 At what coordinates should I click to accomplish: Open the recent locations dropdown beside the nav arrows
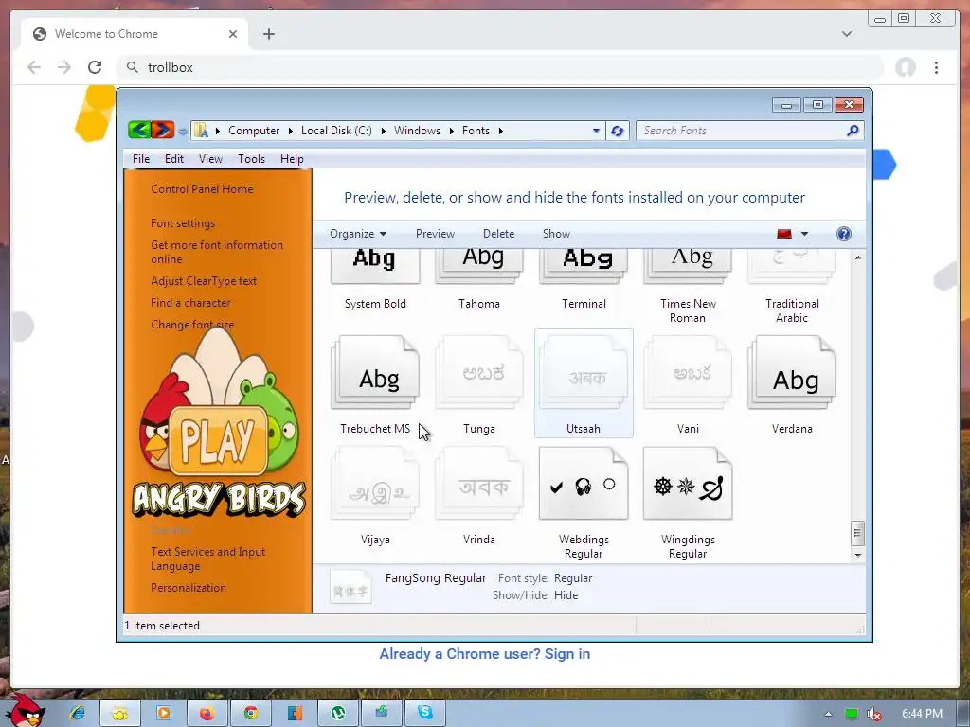pos(183,131)
